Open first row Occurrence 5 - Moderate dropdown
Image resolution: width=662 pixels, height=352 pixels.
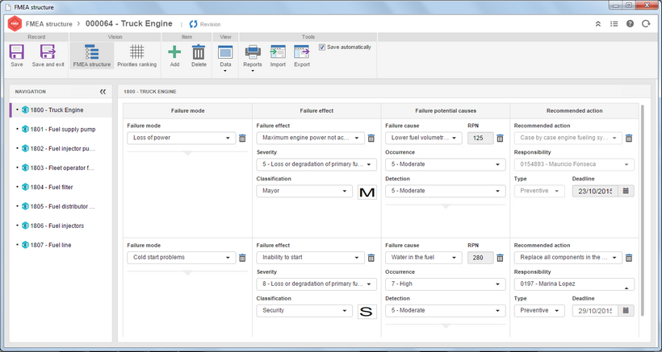(x=445, y=164)
